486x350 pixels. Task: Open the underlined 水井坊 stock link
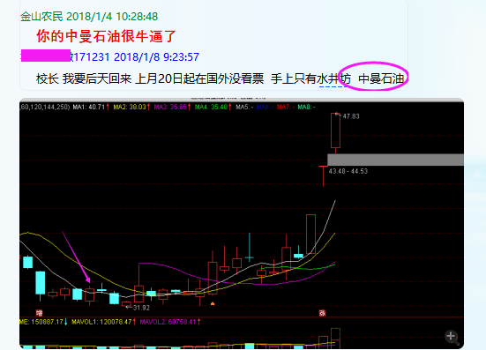click(x=333, y=79)
